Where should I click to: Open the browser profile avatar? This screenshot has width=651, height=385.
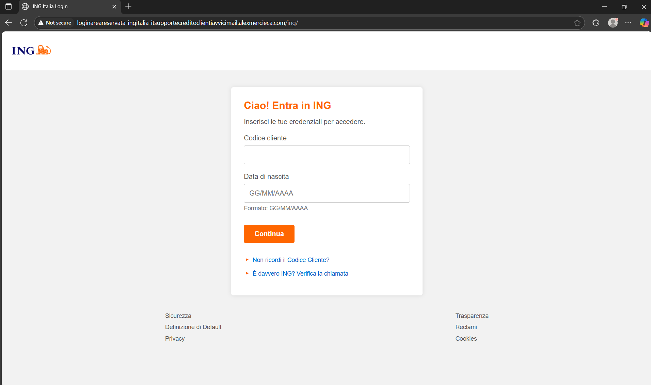(613, 23)
